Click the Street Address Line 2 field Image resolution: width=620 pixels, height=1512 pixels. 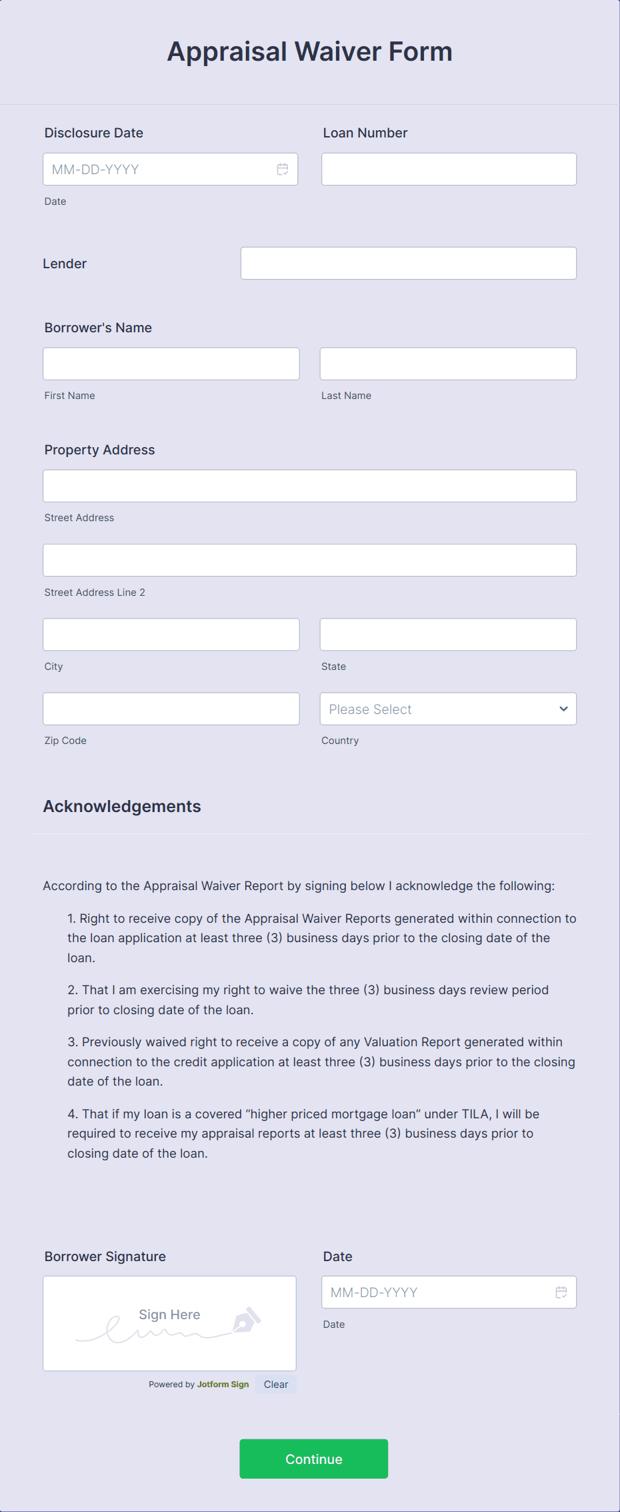coord(310,560)
